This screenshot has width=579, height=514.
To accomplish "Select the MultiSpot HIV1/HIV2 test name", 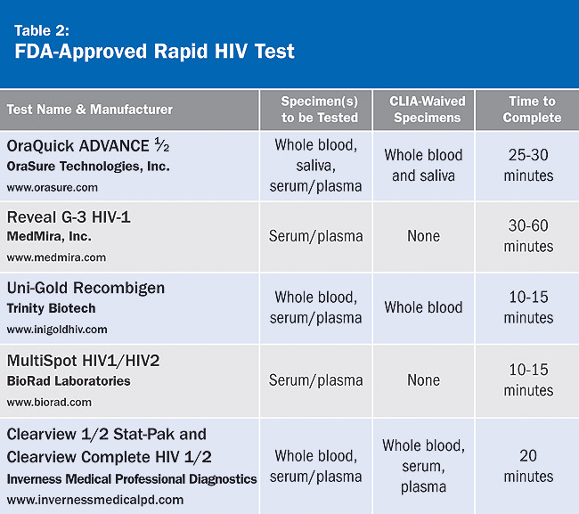I will [83, 361].
